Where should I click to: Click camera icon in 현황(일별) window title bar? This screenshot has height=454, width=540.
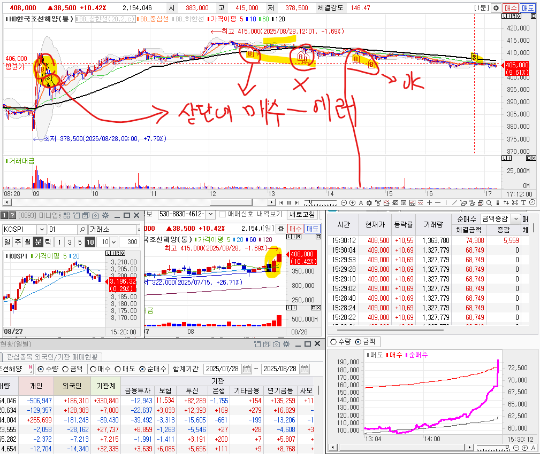(276, 344)
